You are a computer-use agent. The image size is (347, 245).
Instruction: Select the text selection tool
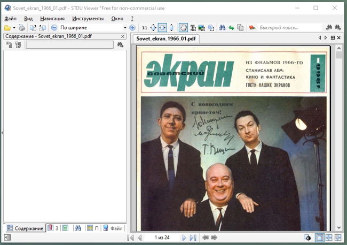(193, 28)
